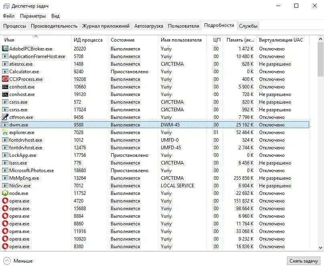Click the PID 20220 cell

click(80, 49)
